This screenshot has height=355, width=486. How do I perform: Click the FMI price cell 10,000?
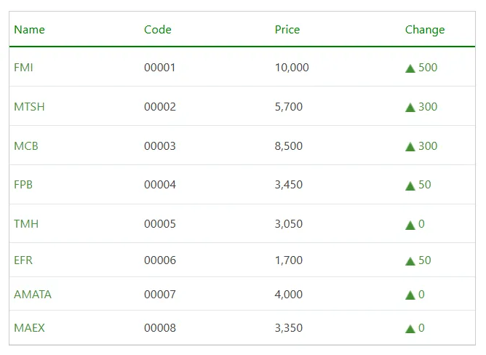point(292,68)
